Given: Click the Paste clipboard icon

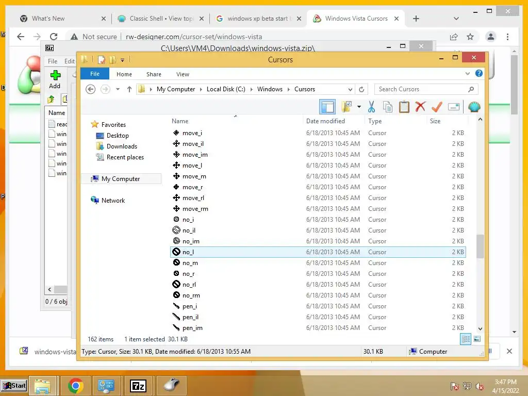Looking at the screenshot, I should tap(404, 107).
